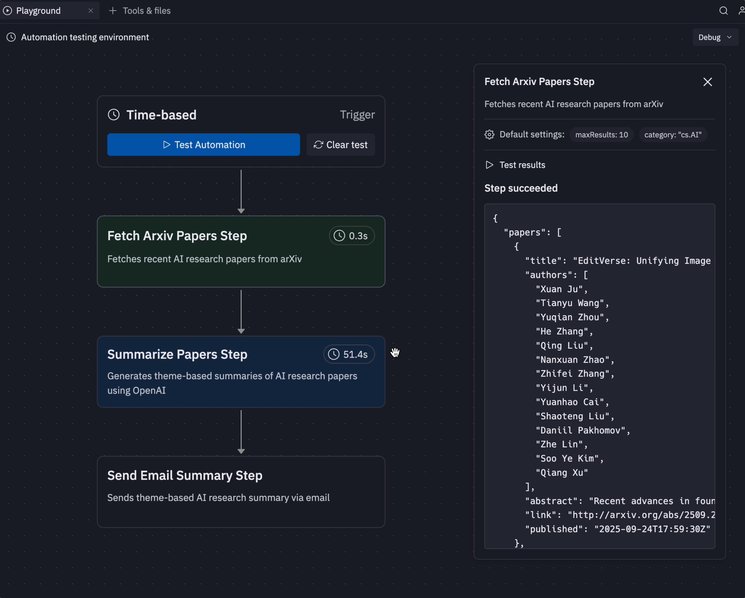Click the "abstract" line in JSON
This screenshot has height=598, width=745.
(620, 501)
